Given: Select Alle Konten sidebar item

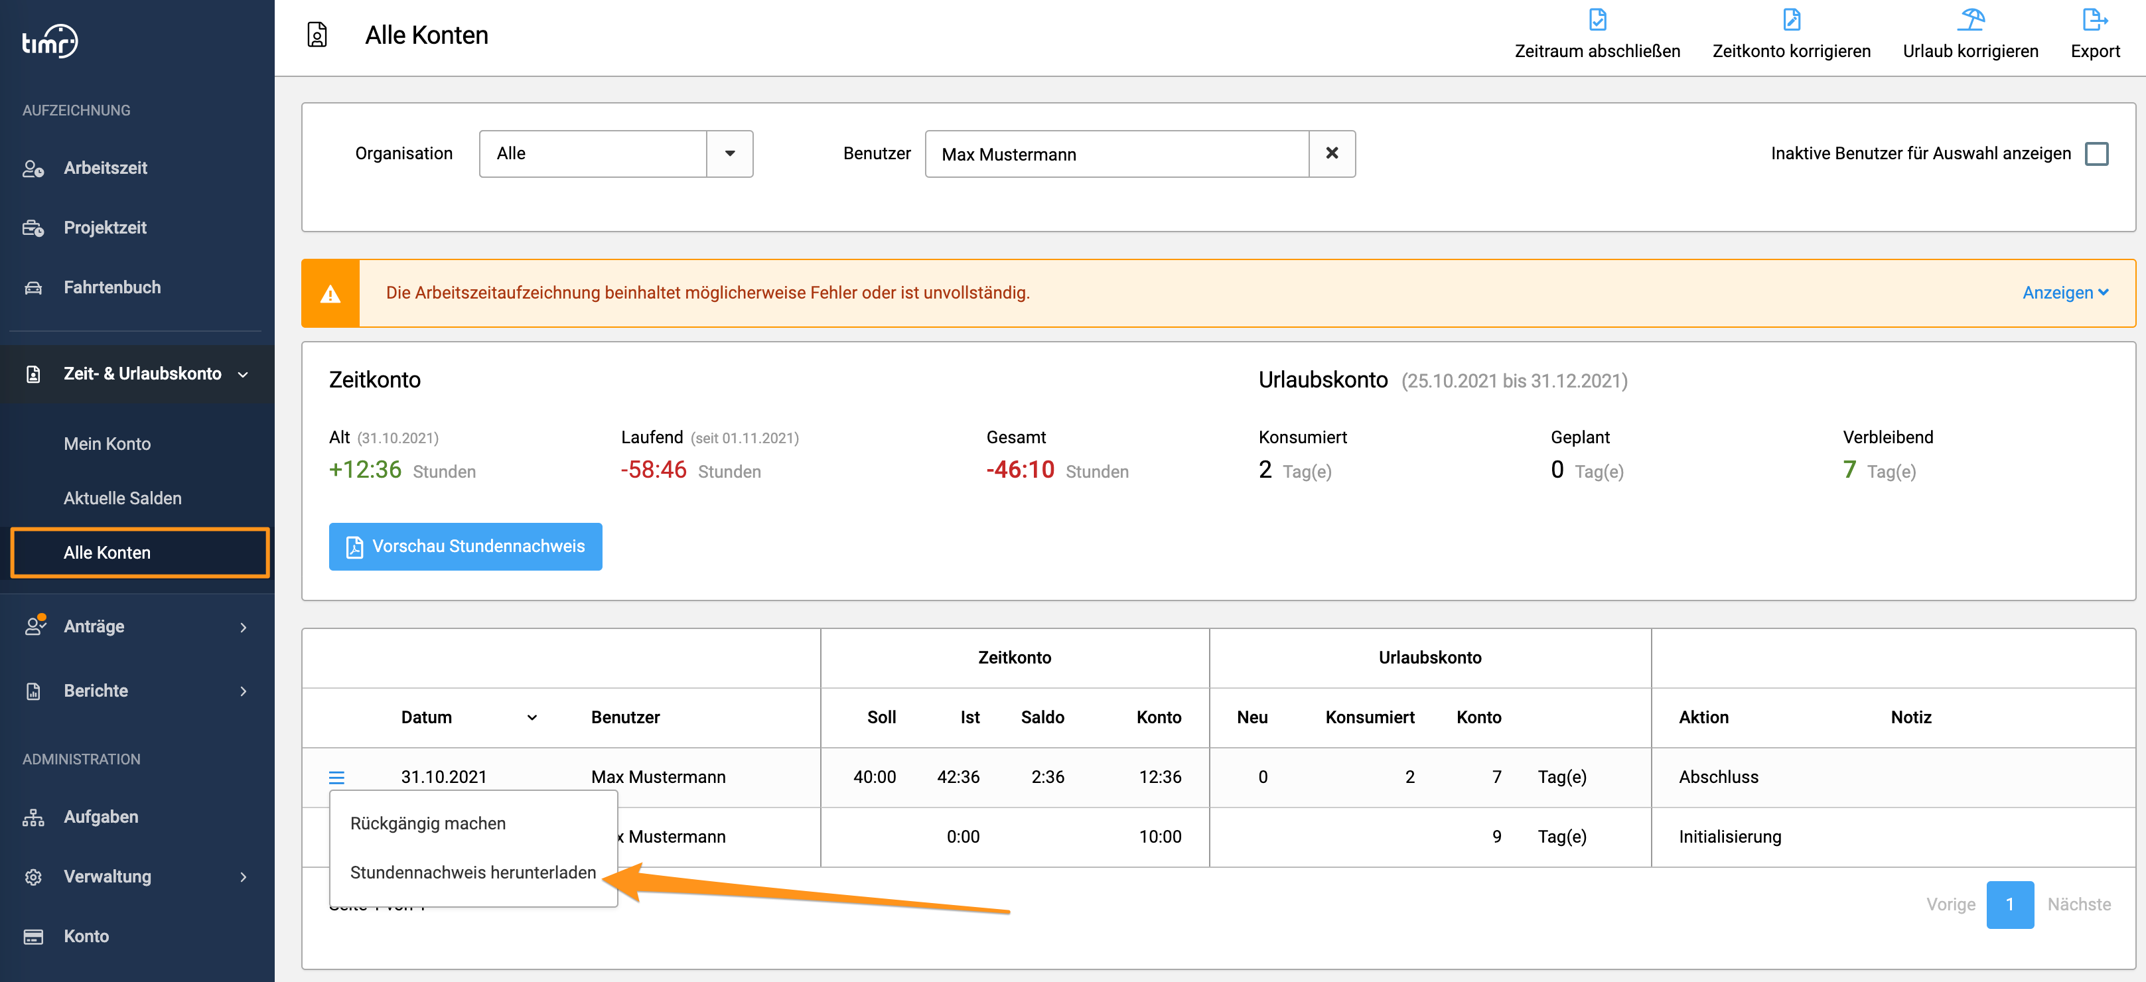Looking at the screenshot, I should coord(140,552).
